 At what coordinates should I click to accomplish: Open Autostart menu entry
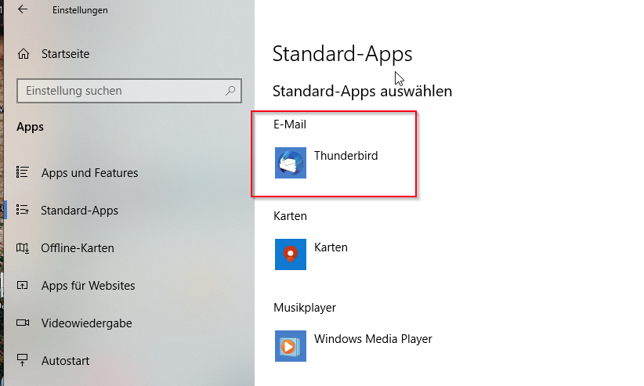click(65, 361)
